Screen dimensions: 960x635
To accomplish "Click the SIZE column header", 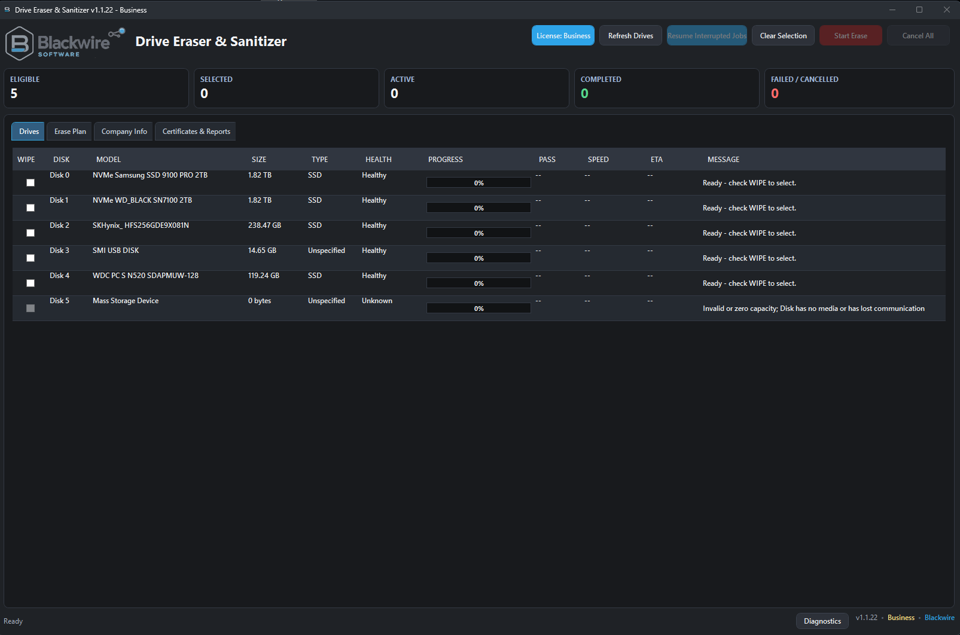I will 259,160.
